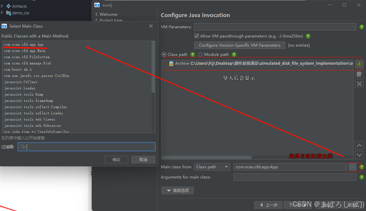Open help for VM passthrough parameters
The width and height of the screenshot is (366, 211).
[308, 36]
